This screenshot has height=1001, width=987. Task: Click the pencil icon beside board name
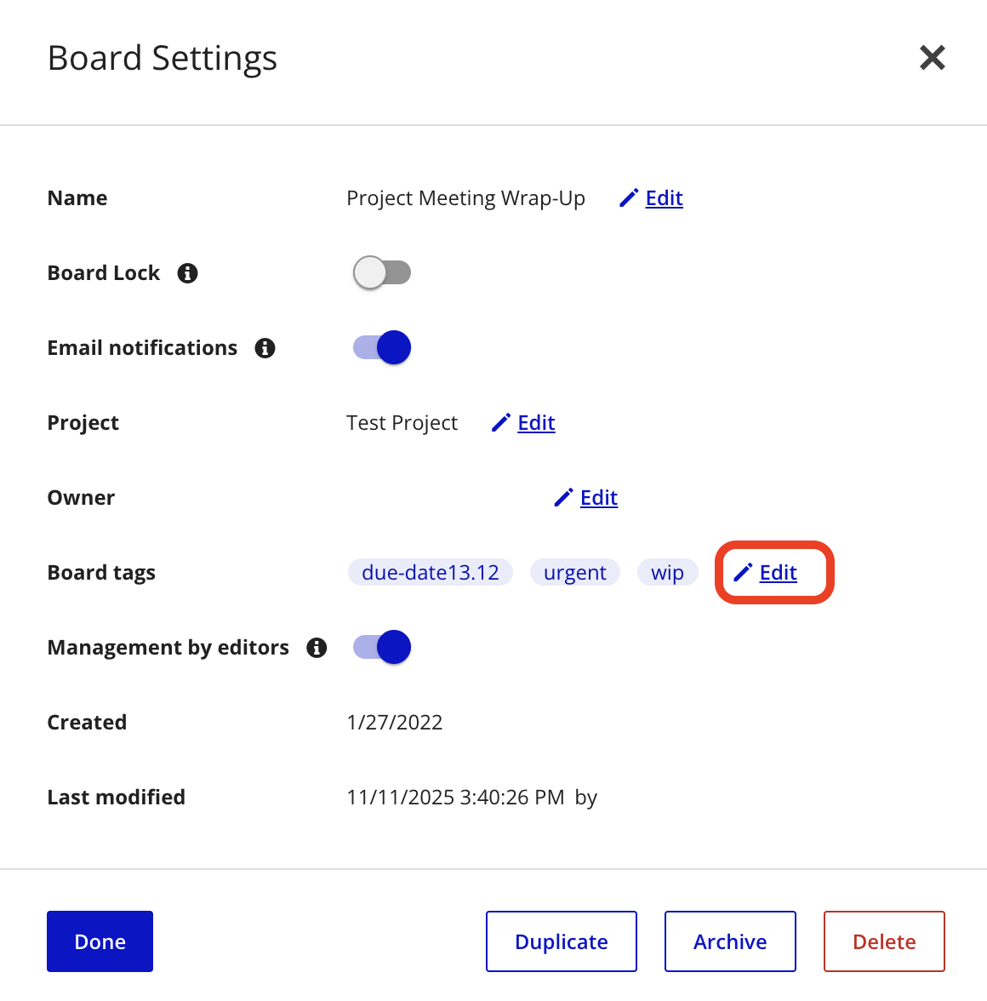point(629,198)
